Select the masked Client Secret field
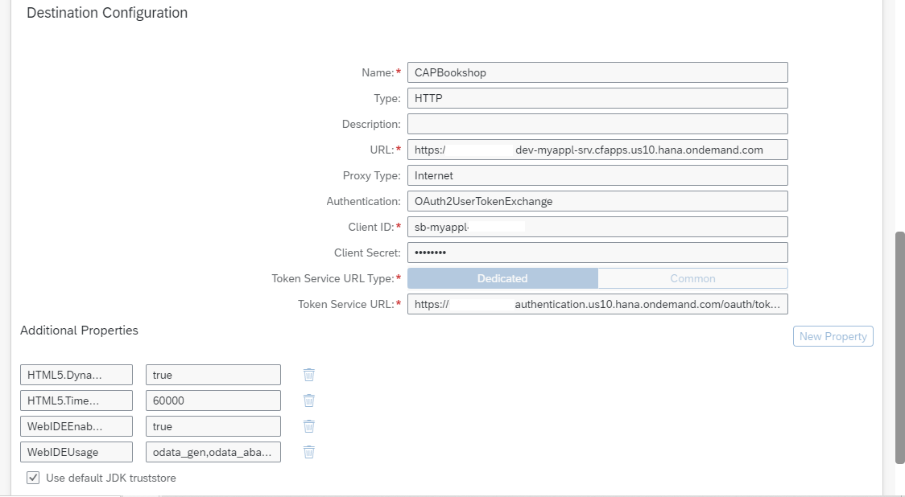 tap(597, 253)
